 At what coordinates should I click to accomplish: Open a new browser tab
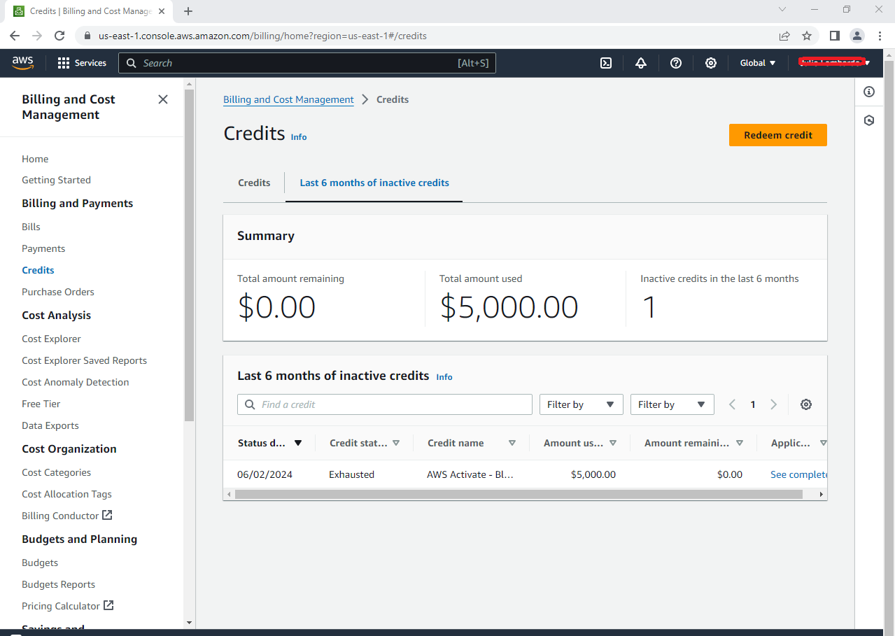coord(188,11)
